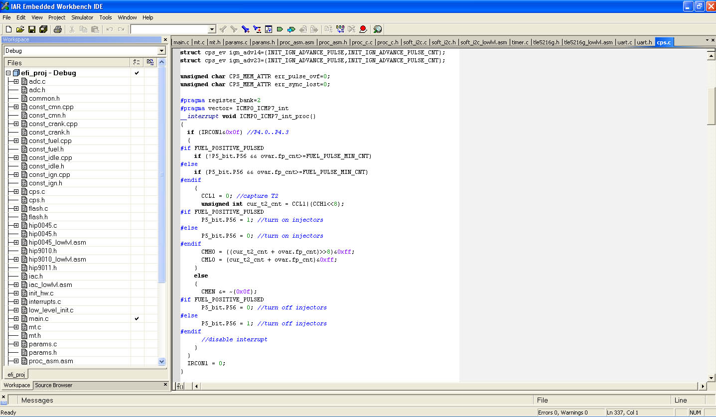
Task: Print the file using the printer icon
Action: pyautogui.click(x=58, y=29)
